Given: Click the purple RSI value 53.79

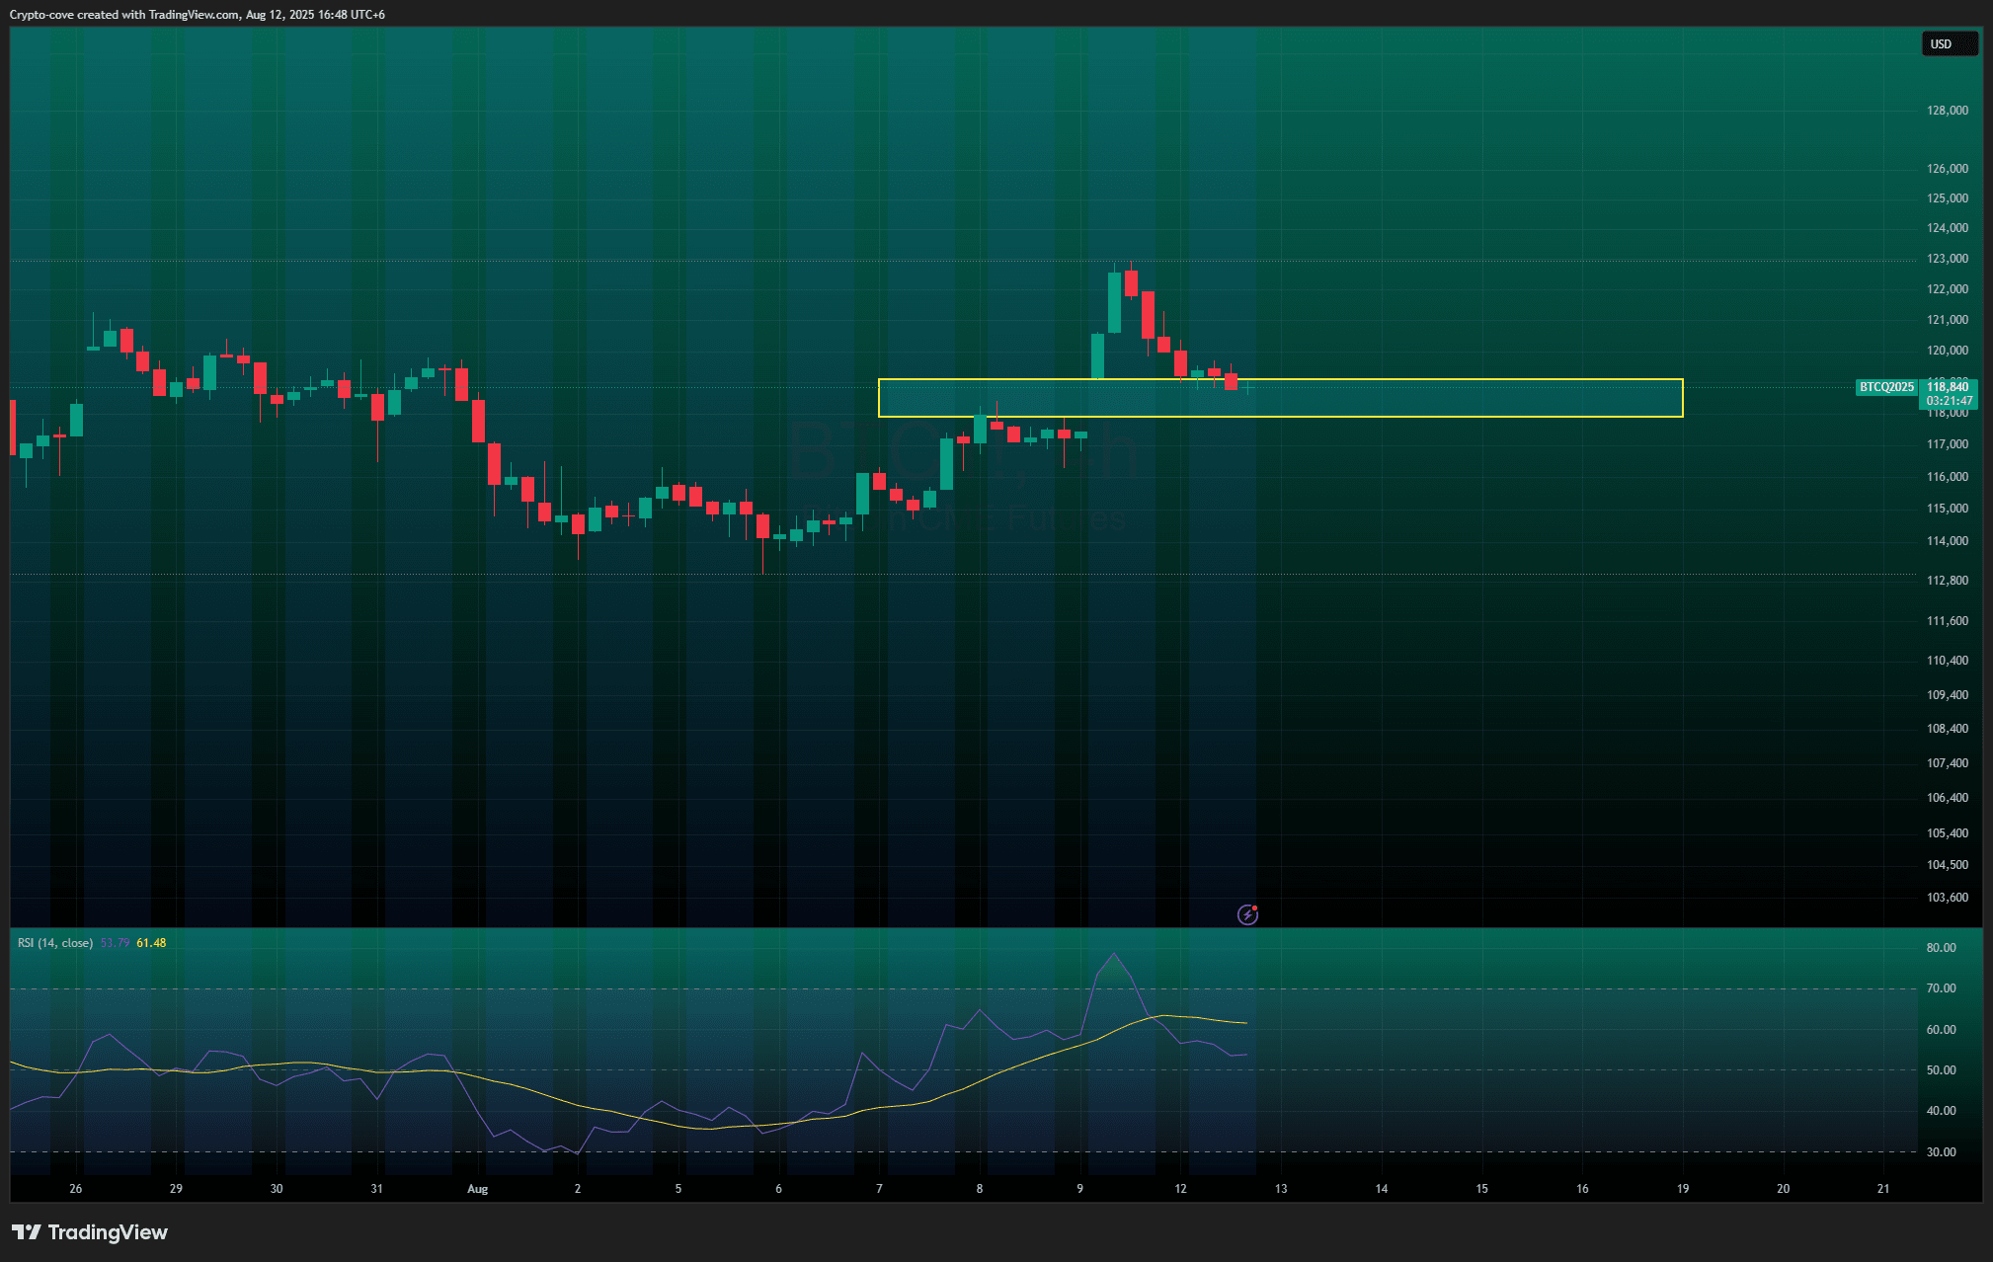Looking at the screenshot, I should (115, 943).
